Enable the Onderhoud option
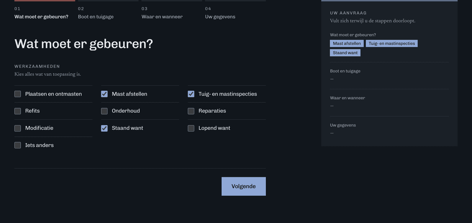This screenshot has height=223, width=472. 104,111
